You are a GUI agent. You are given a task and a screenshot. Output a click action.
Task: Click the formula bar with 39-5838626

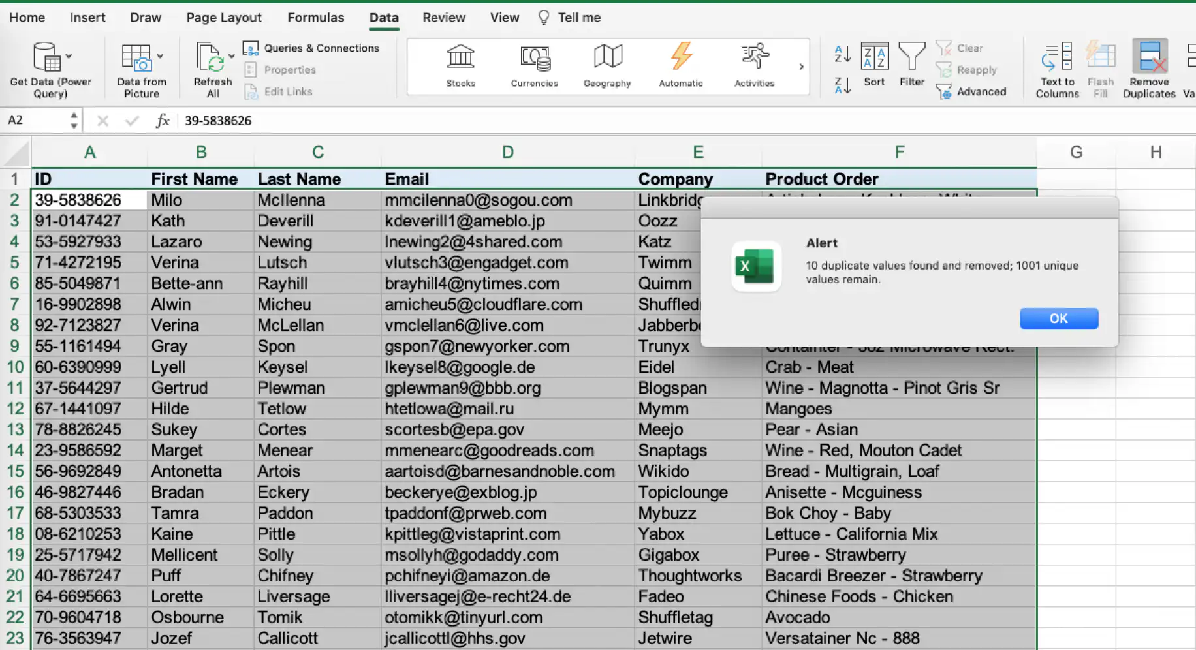click(685, 121)
